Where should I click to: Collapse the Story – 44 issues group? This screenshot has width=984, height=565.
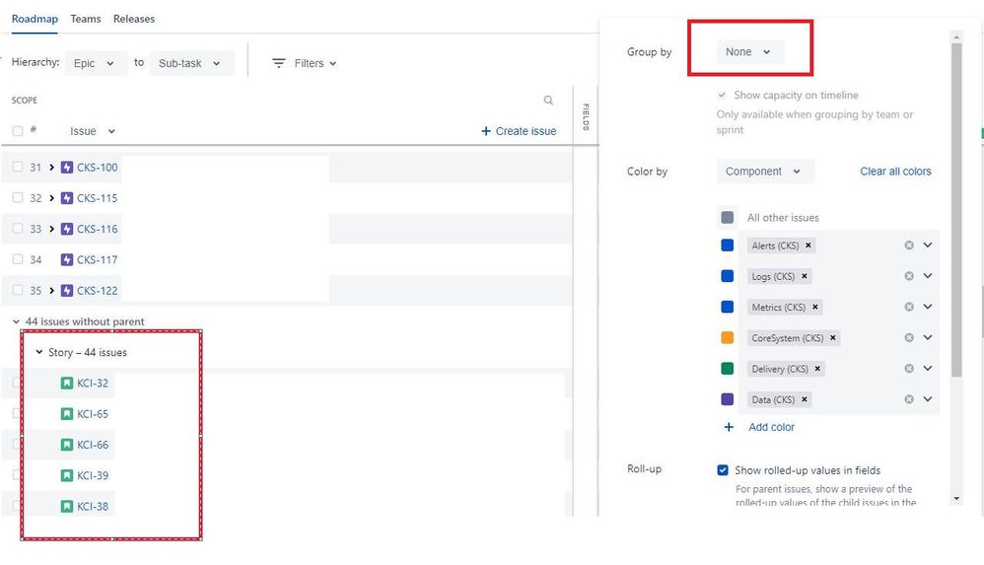tap(39, 352)
